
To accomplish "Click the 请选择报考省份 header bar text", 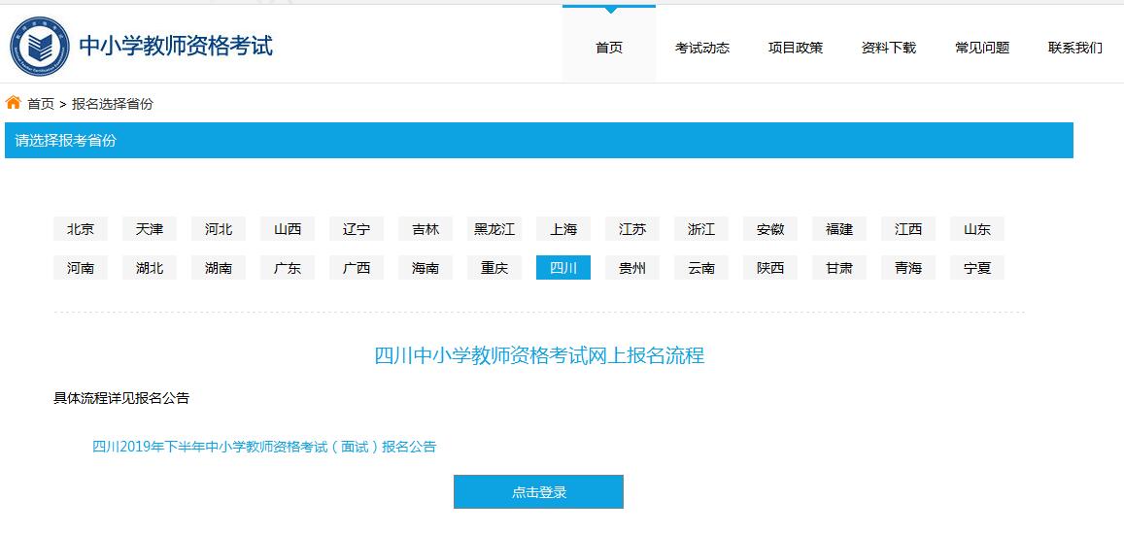I will 65,141.
